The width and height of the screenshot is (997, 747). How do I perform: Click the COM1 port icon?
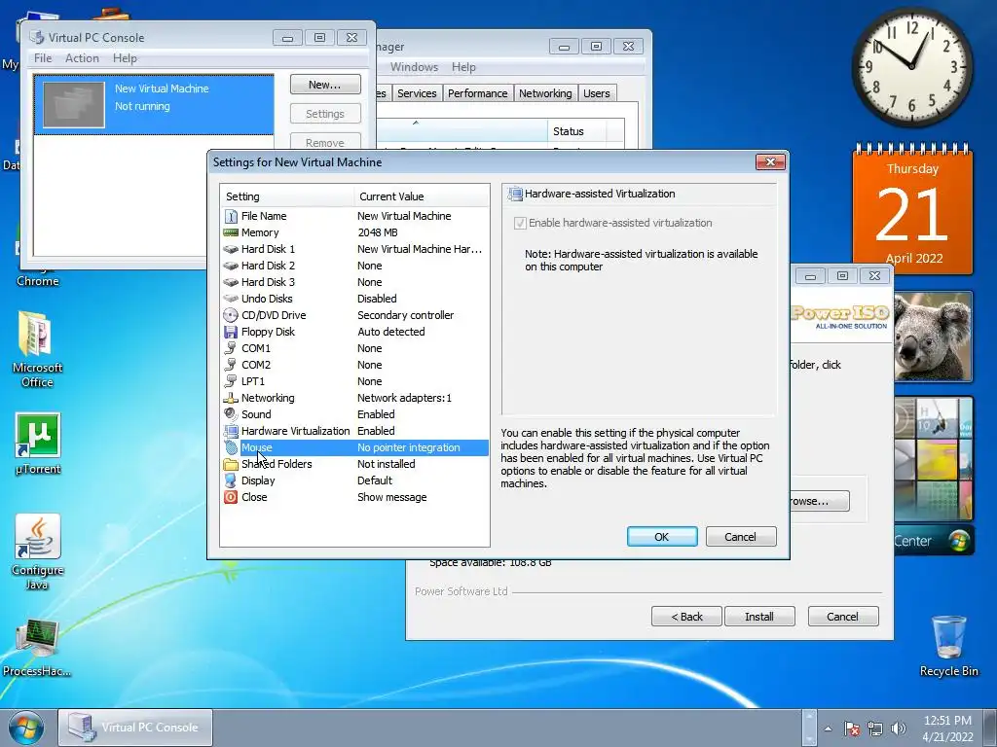click(231, 348)
